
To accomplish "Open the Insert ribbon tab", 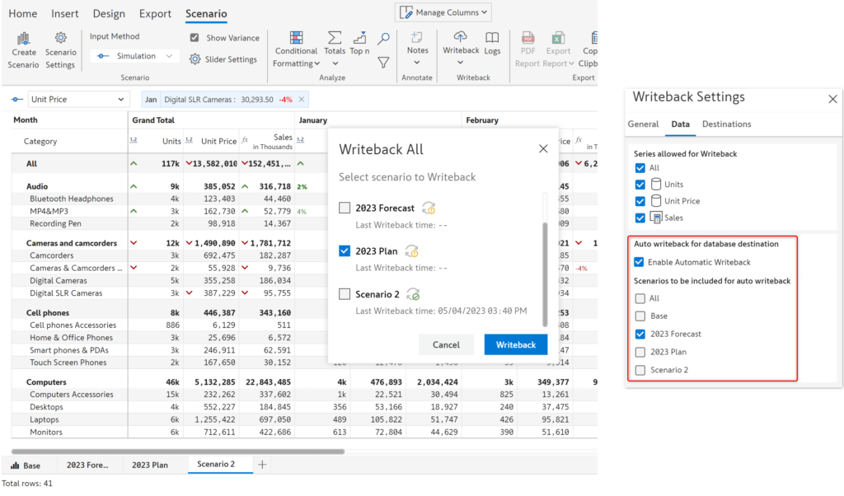I will [x=64, y=13].
